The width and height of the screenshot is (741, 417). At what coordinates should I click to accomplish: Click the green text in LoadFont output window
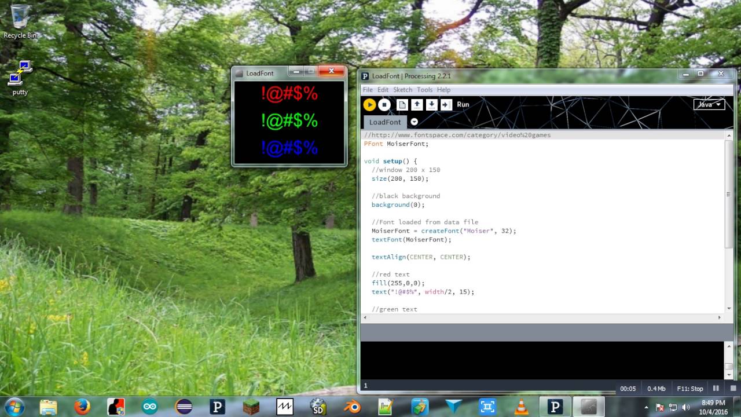pos(289,120)
